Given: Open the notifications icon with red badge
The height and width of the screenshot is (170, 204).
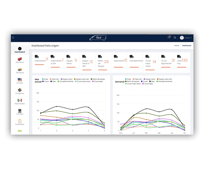Looking at the screenshot, I should coord(169,37).
